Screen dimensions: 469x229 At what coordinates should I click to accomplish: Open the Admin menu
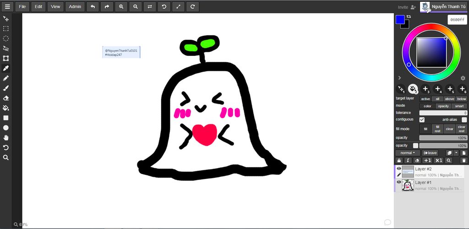tap(75, 6)
